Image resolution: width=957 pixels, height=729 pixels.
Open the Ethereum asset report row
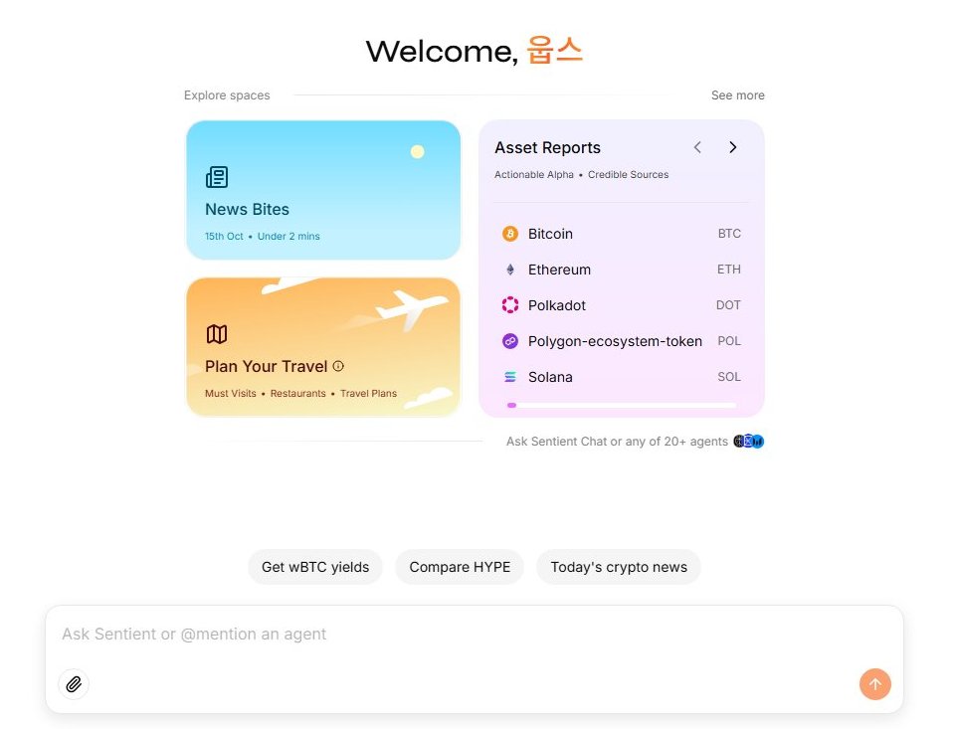[622, 270]
